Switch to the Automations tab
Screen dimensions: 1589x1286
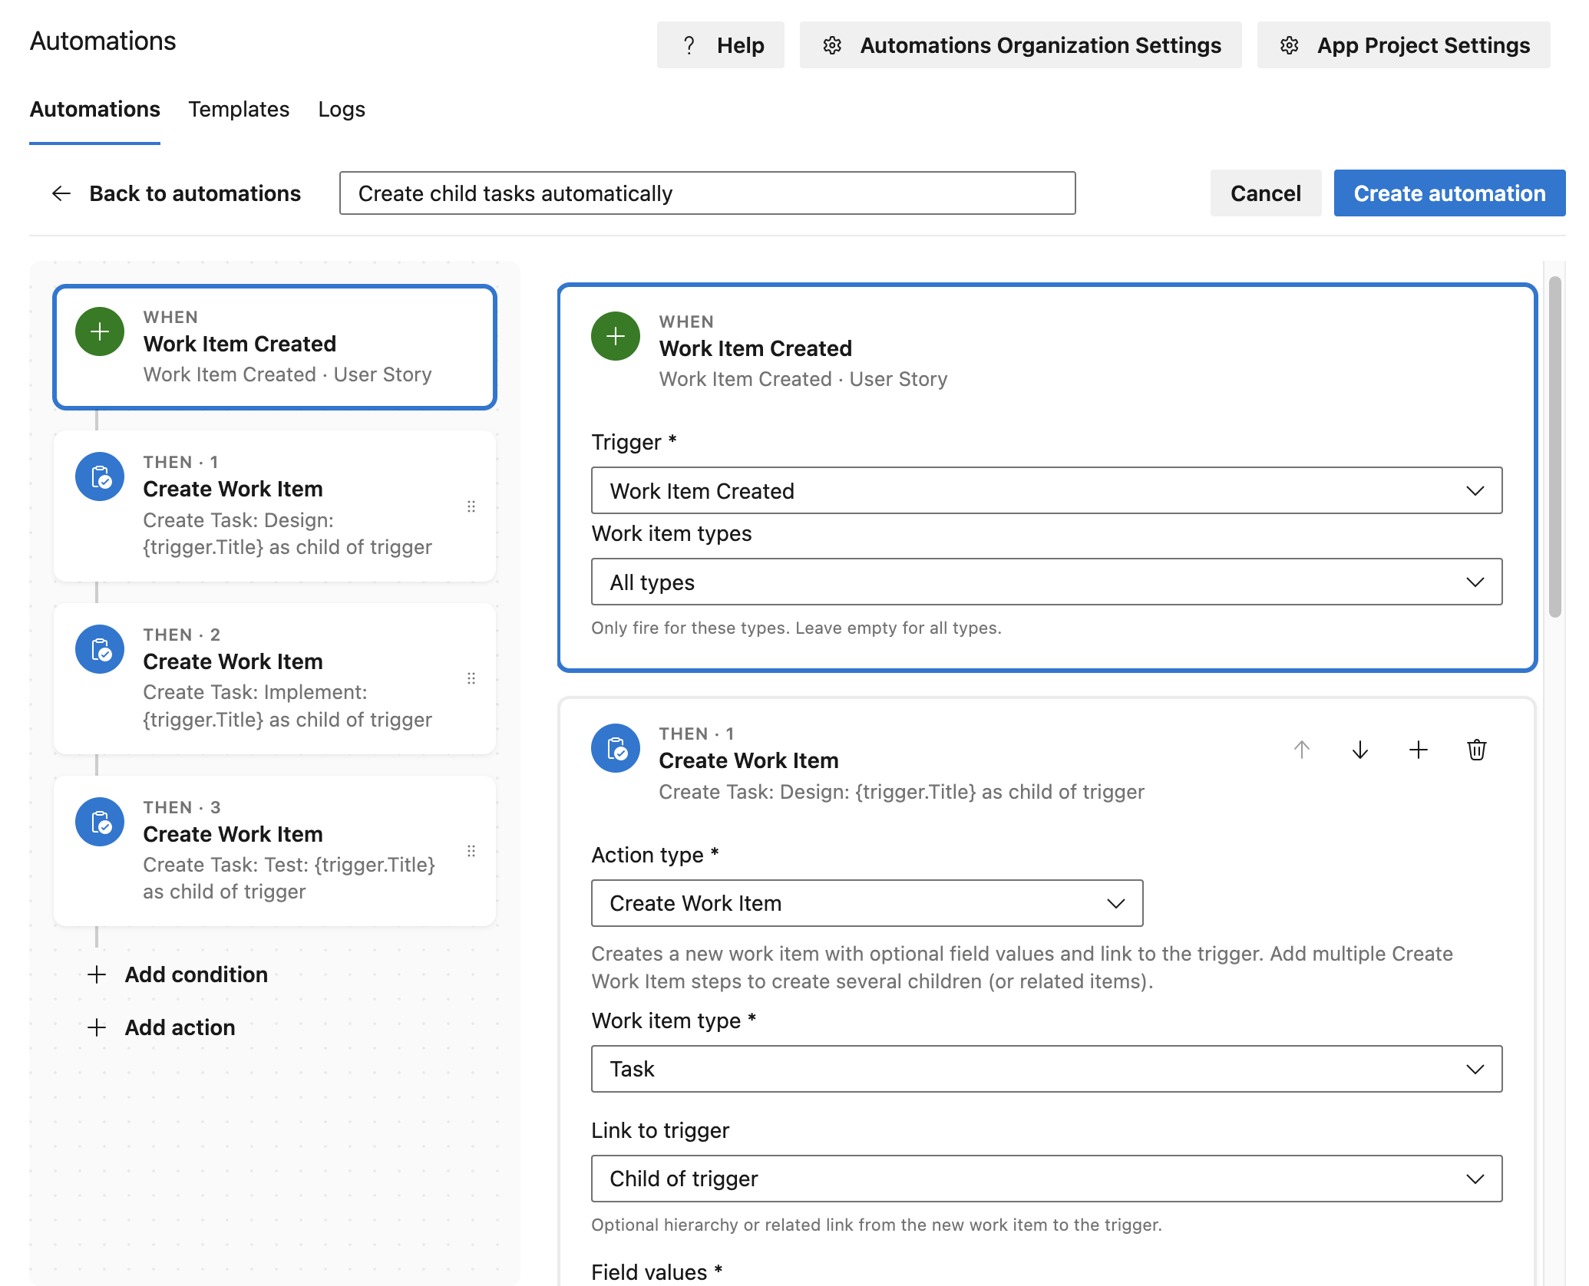[x=95, y=110]
